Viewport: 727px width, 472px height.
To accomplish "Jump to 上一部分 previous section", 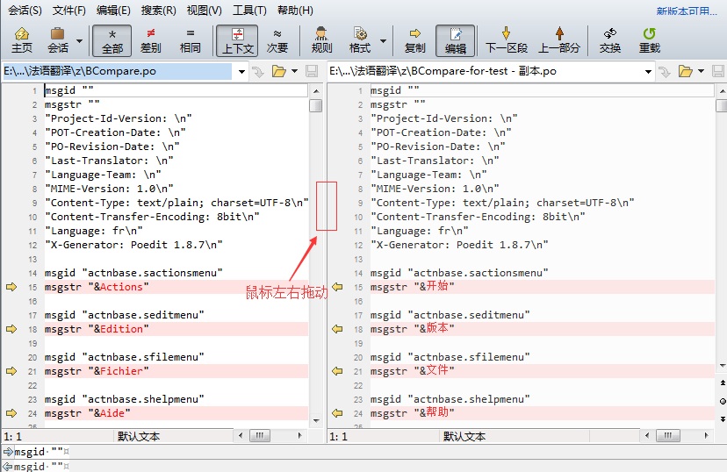I will click(559, 40).
